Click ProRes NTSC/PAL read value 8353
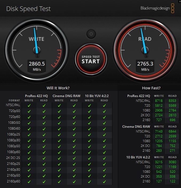181x188 pixels. click(172, 101)
